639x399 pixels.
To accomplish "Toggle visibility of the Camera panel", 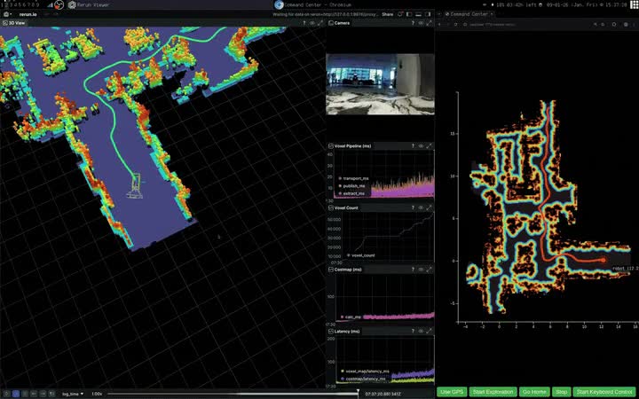I will 421,23.
